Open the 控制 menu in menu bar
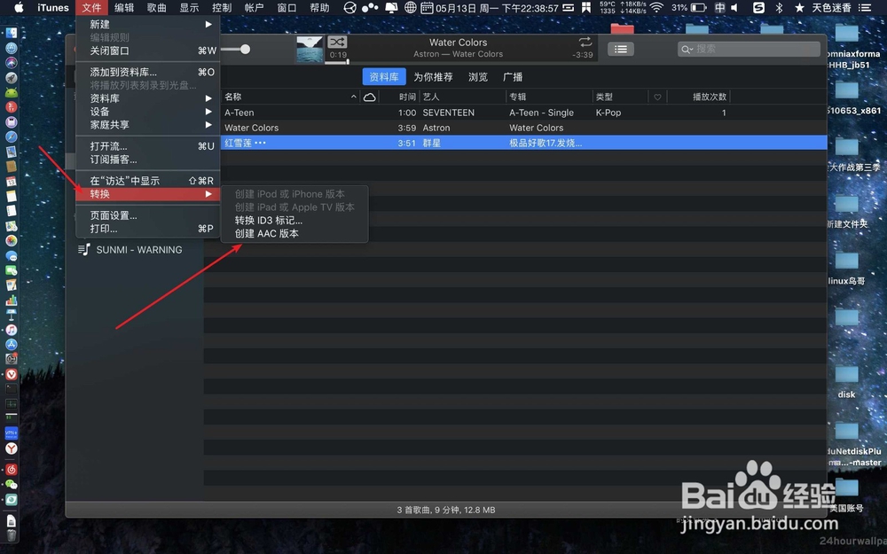This screenshot has height=554, width=887. (x=222, y=7)
